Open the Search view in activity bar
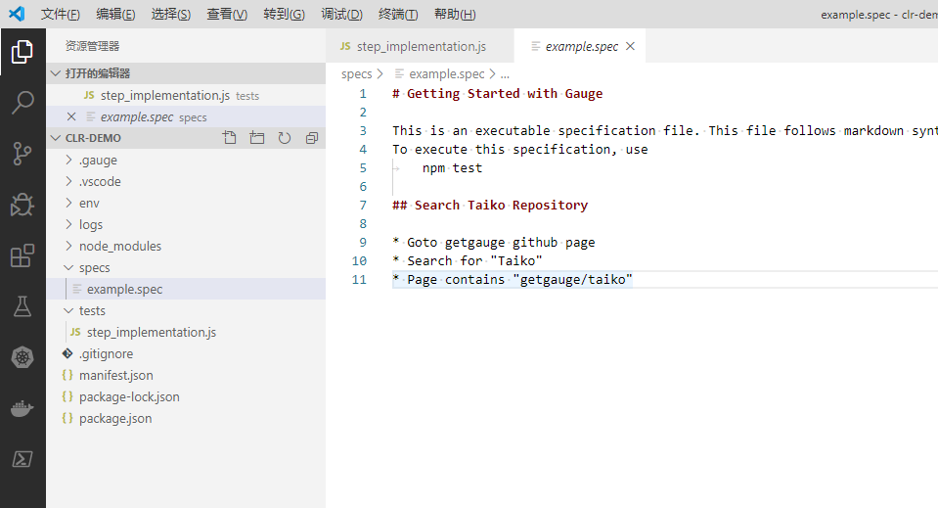The width and height of the screenshot is (938, 508). coord(22,102)
